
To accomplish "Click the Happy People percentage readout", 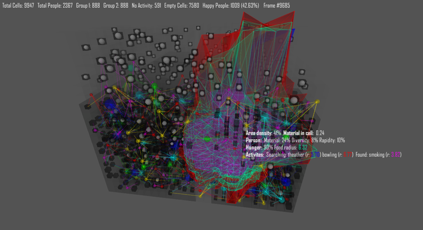I will pyautogui.click(x=231, y=6).
